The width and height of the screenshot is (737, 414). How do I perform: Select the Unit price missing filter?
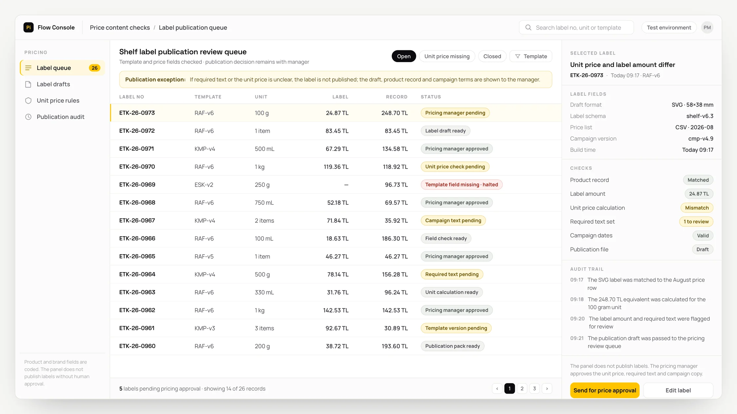[447, 57]
